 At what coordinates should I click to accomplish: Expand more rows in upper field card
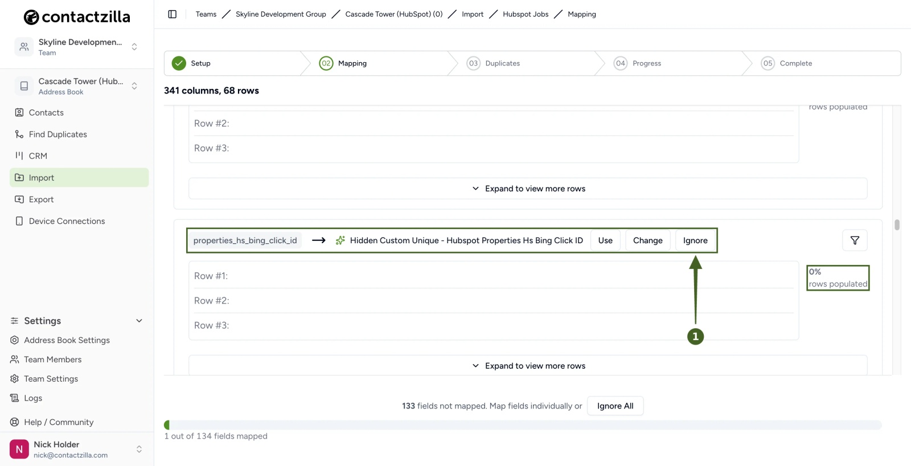click(528, 189)
